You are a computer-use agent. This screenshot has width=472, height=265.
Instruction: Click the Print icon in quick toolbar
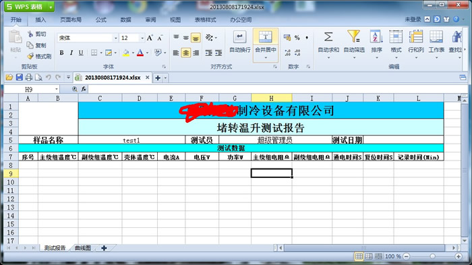[x=28, y=78]
